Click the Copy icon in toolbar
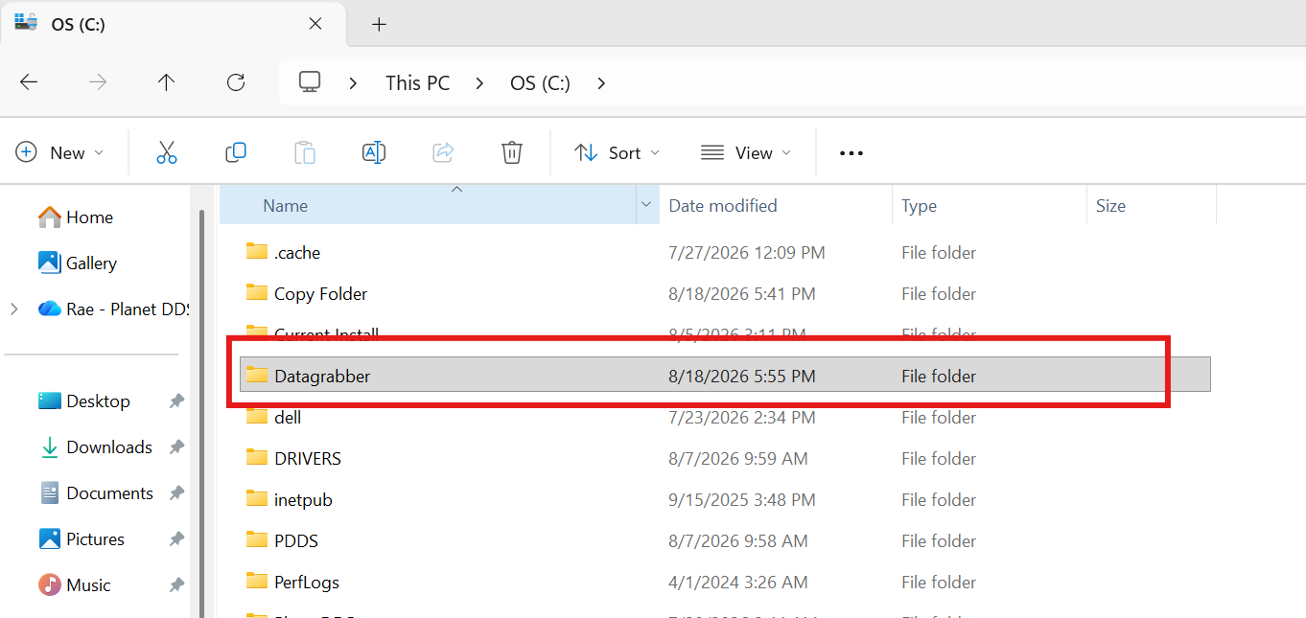This screenshot has width=1306, height=618. (x=236, y=152)
